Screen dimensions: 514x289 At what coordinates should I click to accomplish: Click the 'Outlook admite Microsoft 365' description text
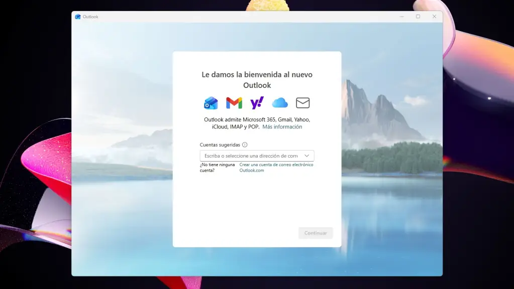pyautogui.click(x=257, y=120)
